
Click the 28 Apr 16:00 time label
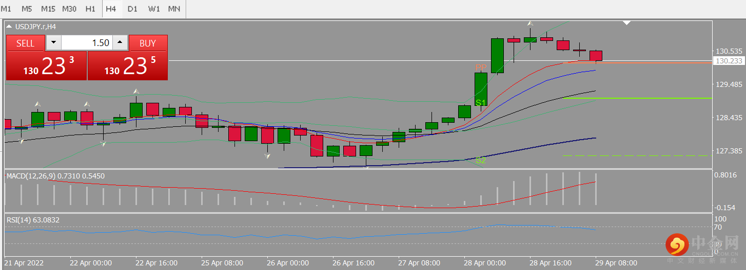551,263
